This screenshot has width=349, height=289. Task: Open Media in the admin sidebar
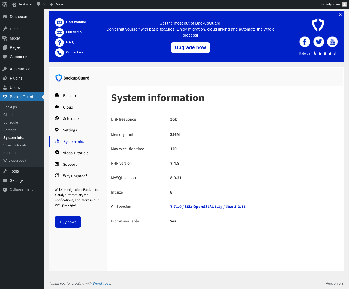(x=22, y=38)
